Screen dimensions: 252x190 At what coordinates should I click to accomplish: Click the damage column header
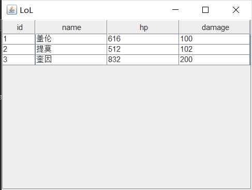click(x=215, y=27)
